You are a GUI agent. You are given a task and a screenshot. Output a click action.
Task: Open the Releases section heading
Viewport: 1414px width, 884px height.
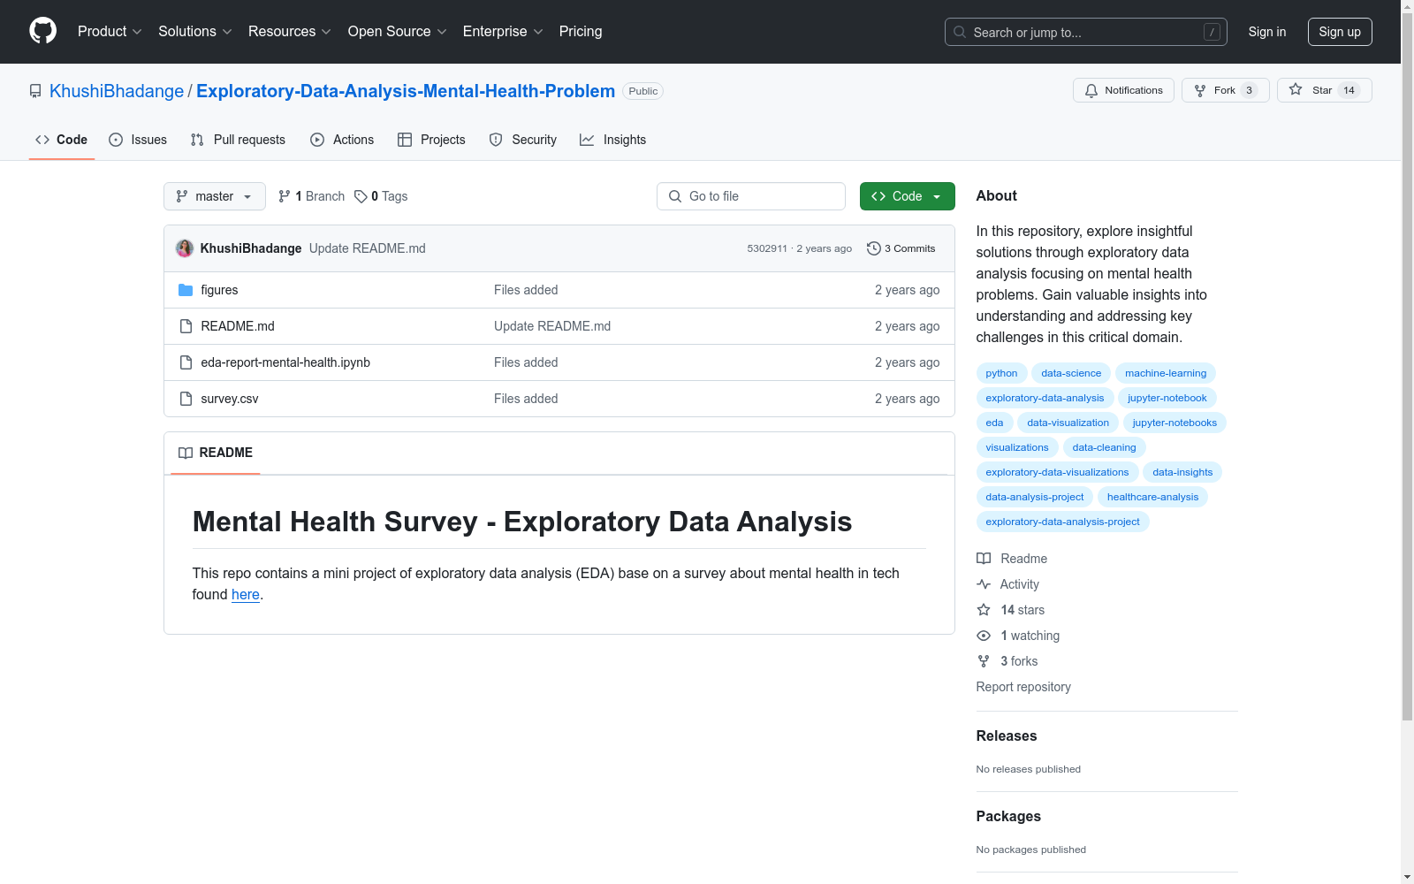1007,735
